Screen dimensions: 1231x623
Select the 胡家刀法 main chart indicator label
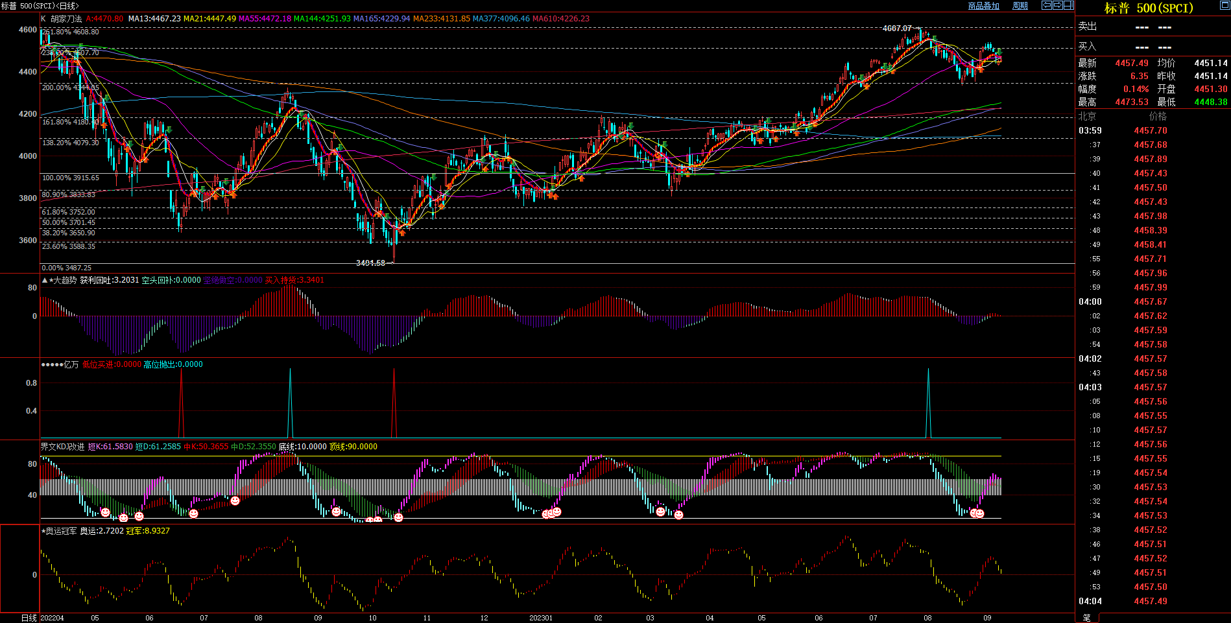pyautogui.click(x=66, y=19)
